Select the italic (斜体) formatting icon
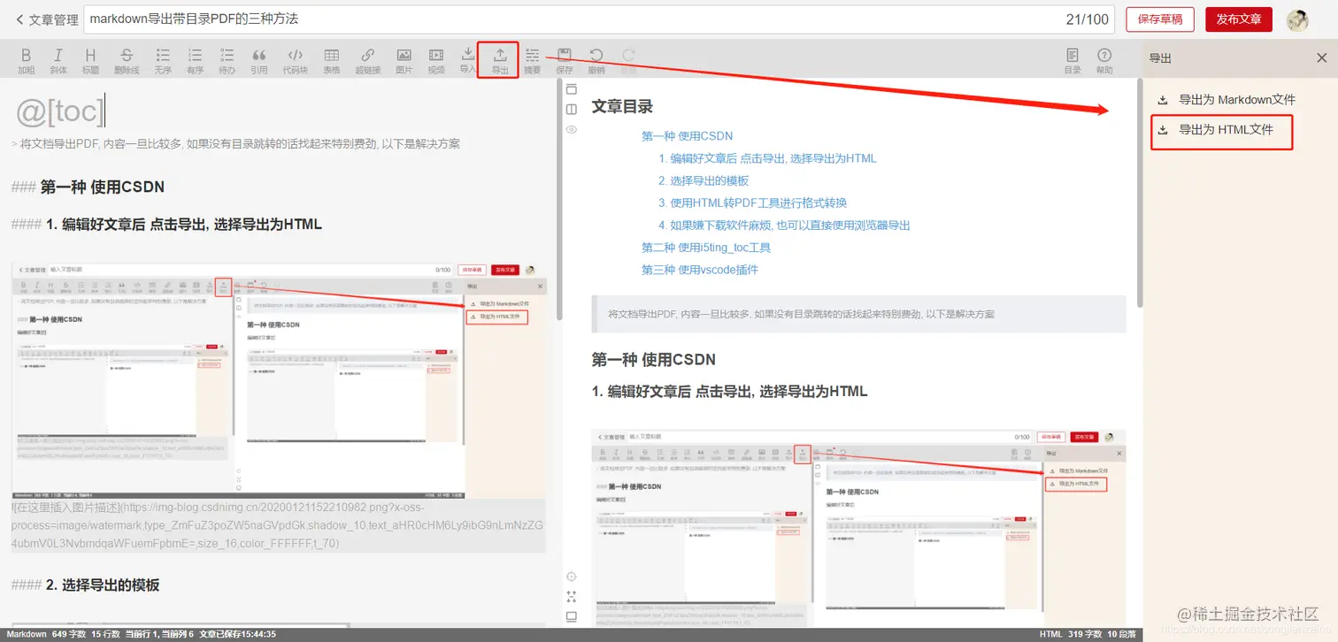Viewport: 1338px width, 642px height. (x=58, y=59)
